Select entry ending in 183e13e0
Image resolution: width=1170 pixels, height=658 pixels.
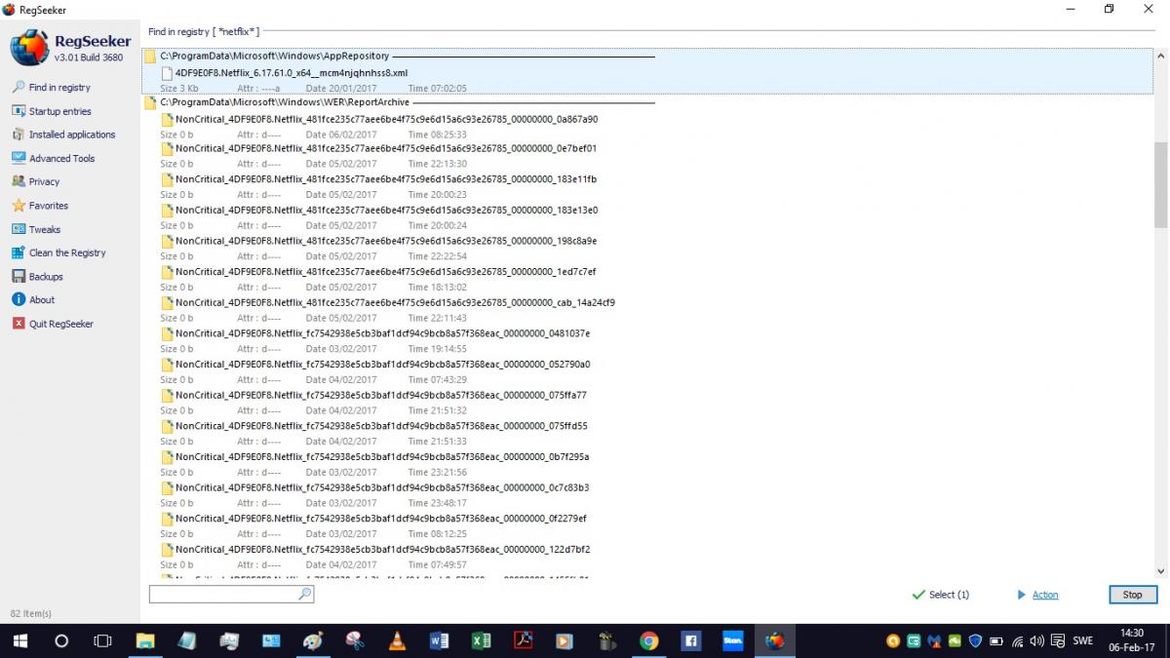point(386,210)
